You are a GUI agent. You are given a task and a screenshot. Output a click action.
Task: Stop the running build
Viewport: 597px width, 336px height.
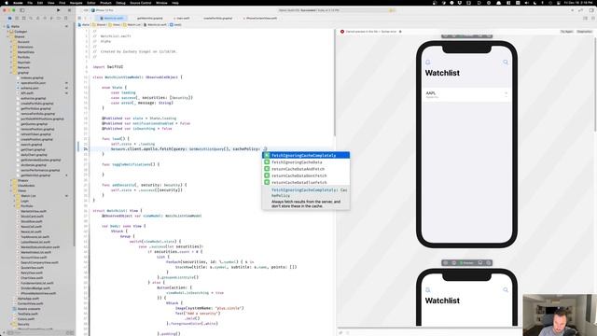tap(69, 10)
